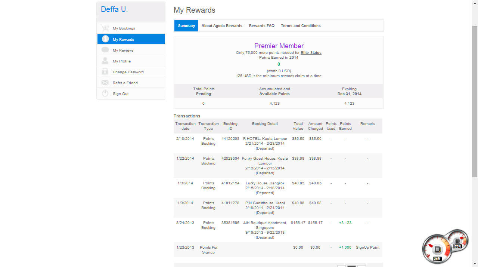Click the padlock icon for Change Password
Screen dimensions: 478x267
tap(105, 71)
